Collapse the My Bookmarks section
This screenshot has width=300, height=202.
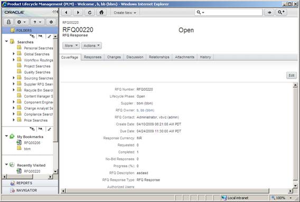tap(6, 136)
